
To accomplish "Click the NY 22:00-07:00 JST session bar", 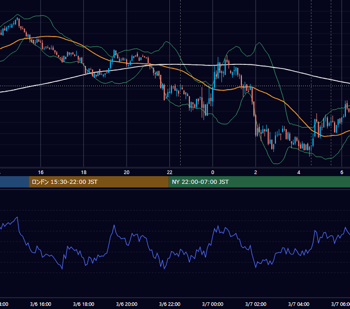I will coord(259,182).
